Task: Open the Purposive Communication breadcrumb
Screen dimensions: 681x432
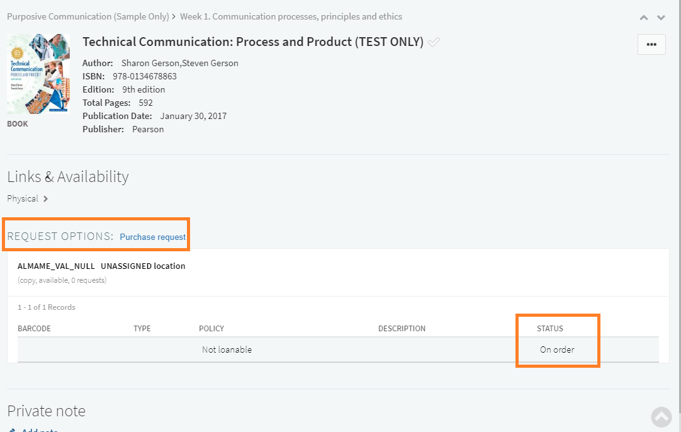Action: pos(88,17)
